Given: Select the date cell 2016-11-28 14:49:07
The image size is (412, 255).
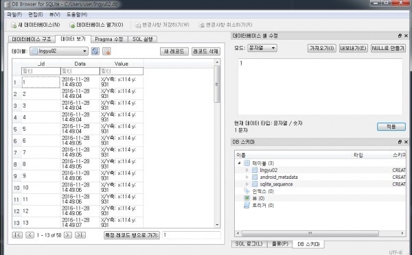Looking at the screenshot, I should coord(80,223).
